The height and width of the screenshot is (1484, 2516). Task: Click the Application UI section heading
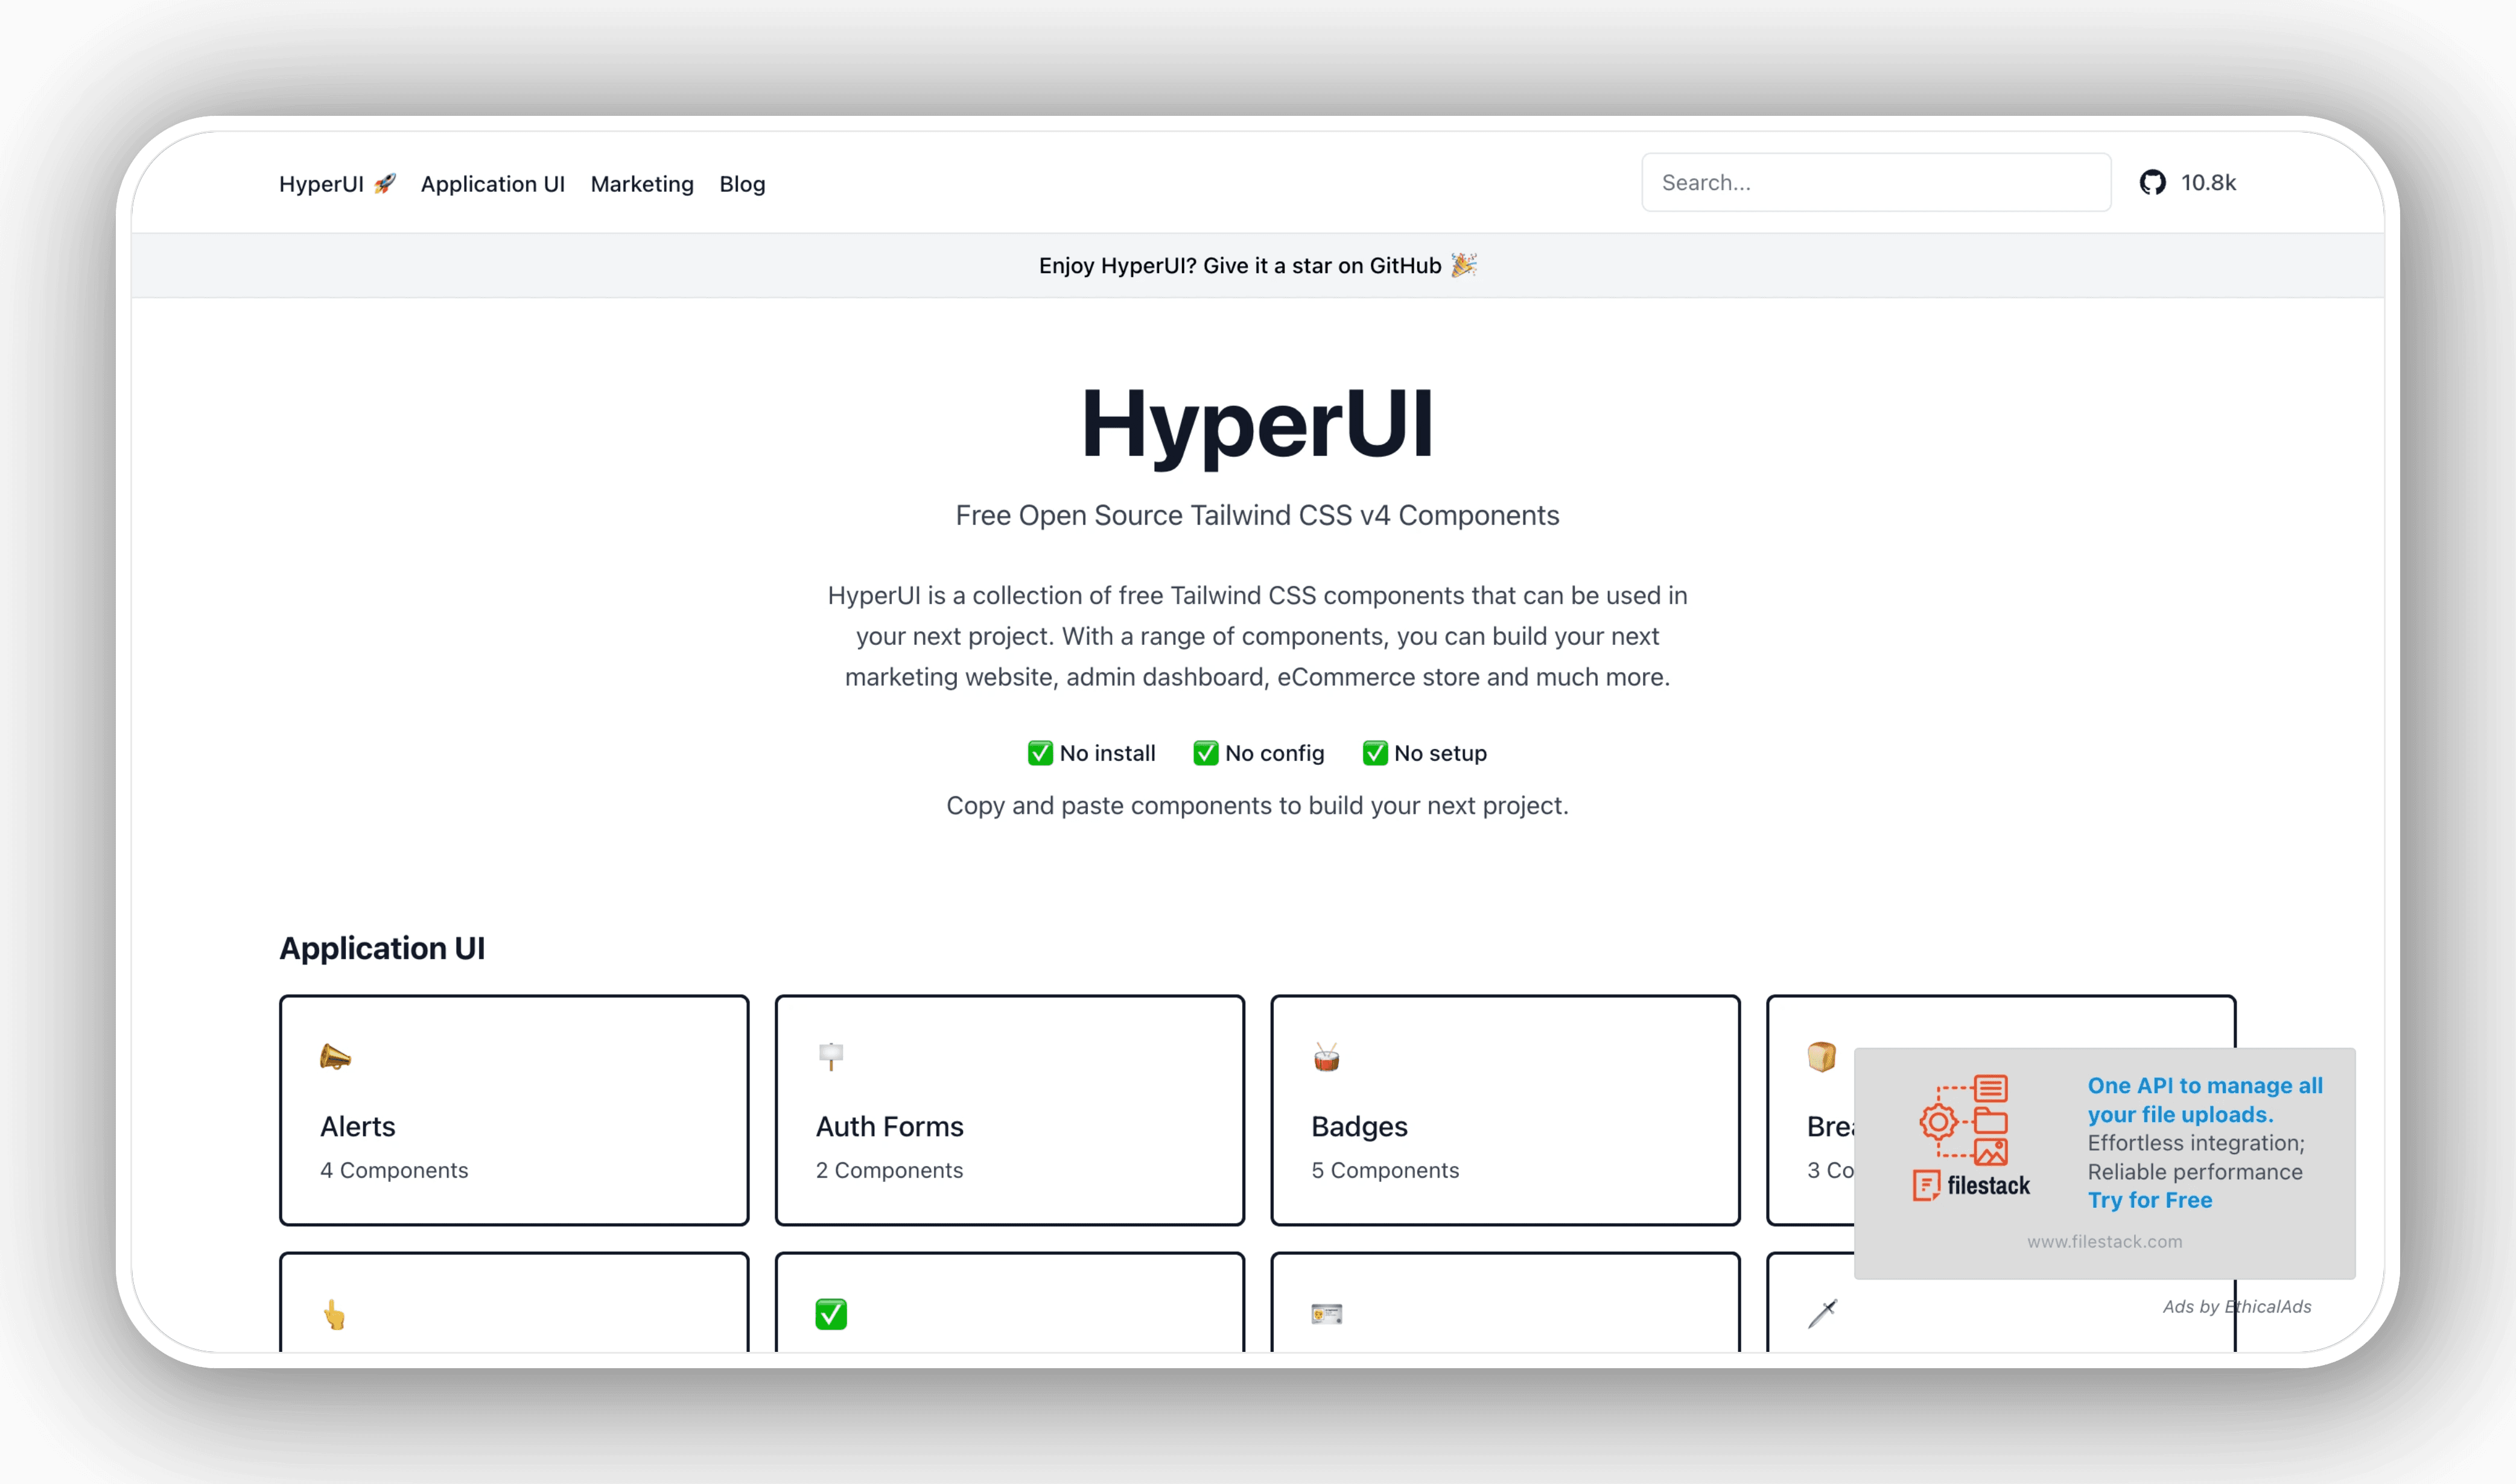pos(382,948)
